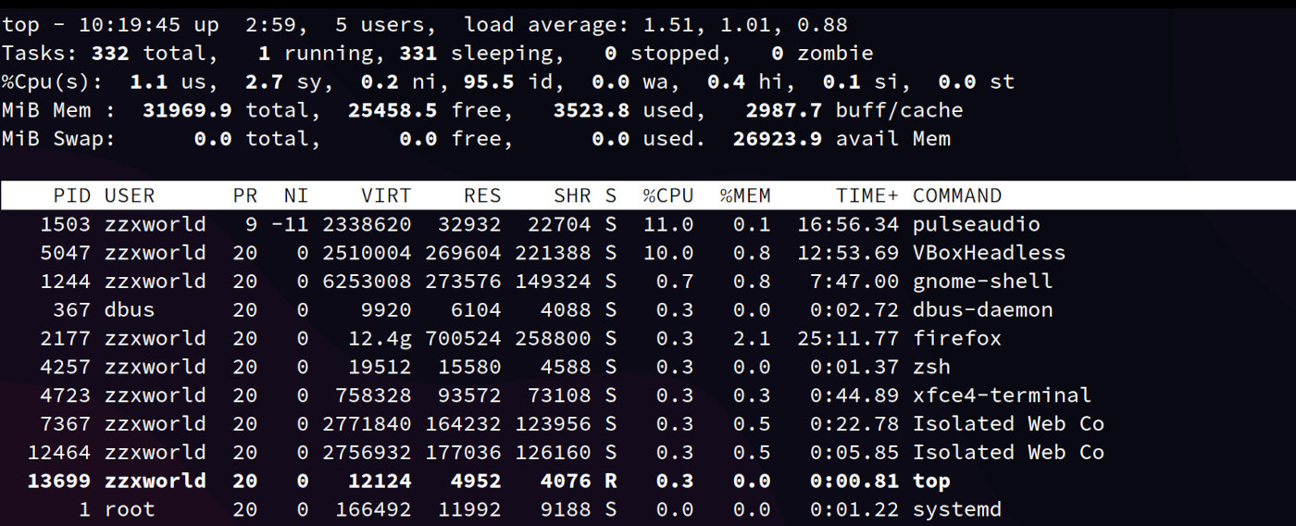
Task: Click the VIRT column header
Action: pos(385,195)
